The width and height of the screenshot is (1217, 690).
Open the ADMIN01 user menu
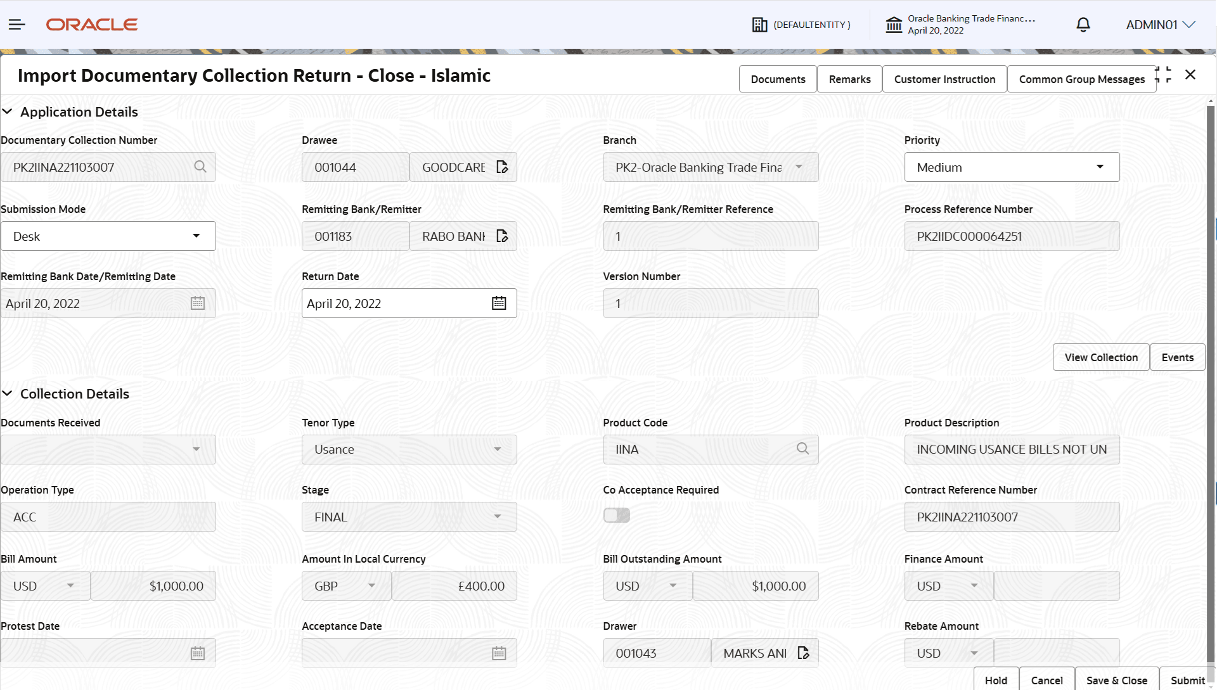(x=1160, y=25)
